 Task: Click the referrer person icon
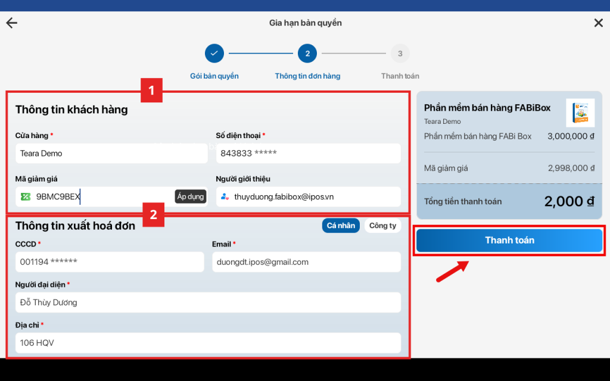pyautogui.click(x=225, y=196)
